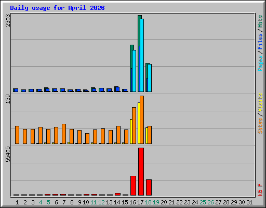266x208 pixels.
Task: Click the cyan pages bar for day 16
Action: [x=134, y=71]
